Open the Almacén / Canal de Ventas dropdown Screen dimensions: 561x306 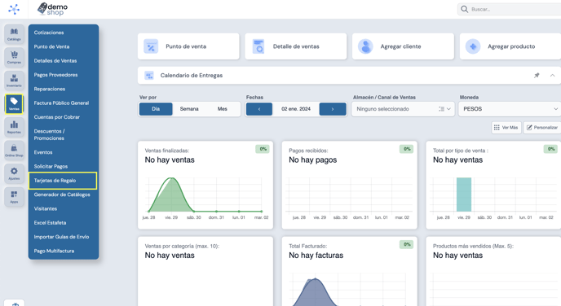coord(403,109)
